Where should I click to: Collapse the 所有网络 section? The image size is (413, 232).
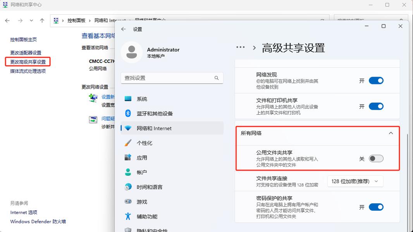[x=391, y=133]
